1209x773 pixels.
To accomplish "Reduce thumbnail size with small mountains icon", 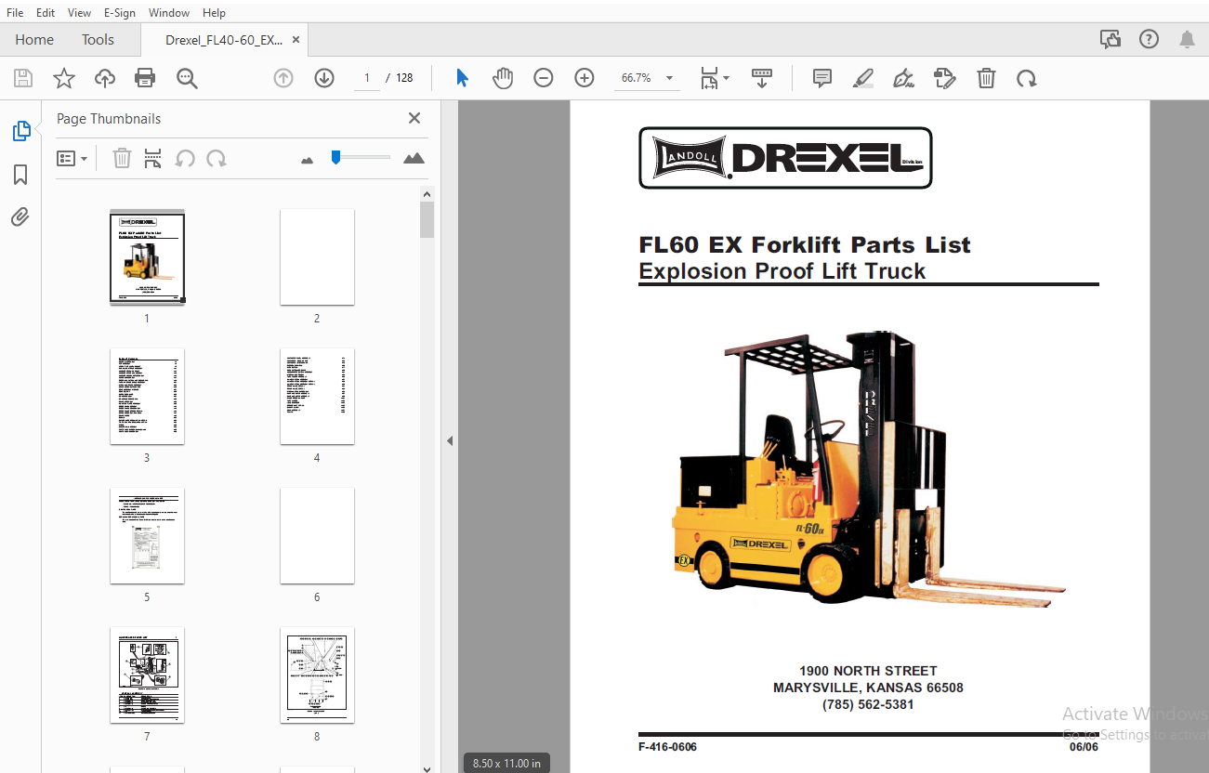I will [308, 160].
